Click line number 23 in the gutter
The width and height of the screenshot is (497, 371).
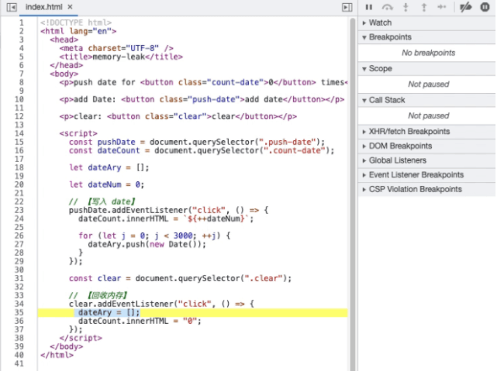tap(19, 210)
